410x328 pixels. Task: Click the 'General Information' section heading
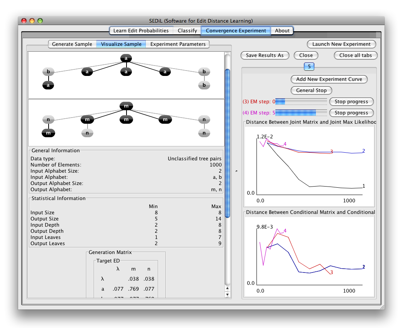click(x=56, y=151)
